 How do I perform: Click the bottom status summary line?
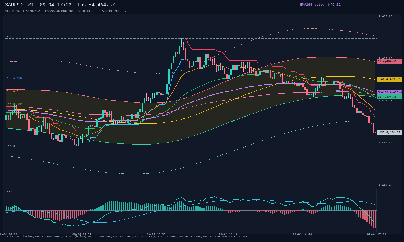[x=126, y=237]
